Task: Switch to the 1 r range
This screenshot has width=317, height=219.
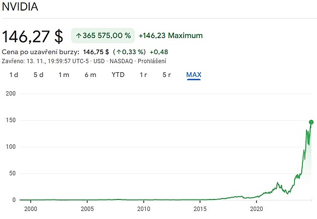Action: 143,75
